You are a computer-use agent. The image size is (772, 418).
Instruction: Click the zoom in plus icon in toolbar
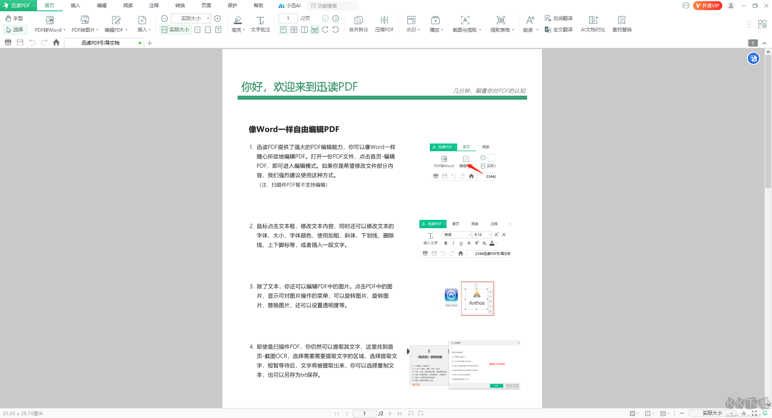coord(218,18)
